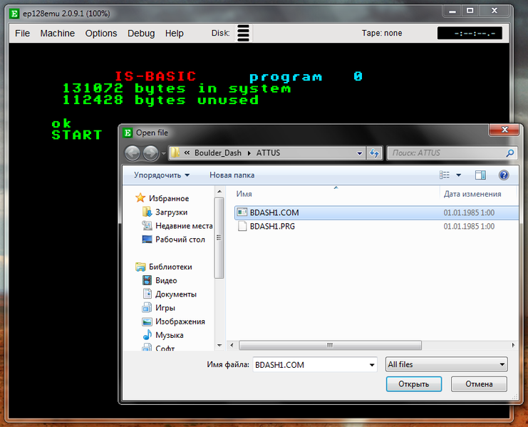Click the navigation pane scroll-down arrow

(x=219, y=346)
